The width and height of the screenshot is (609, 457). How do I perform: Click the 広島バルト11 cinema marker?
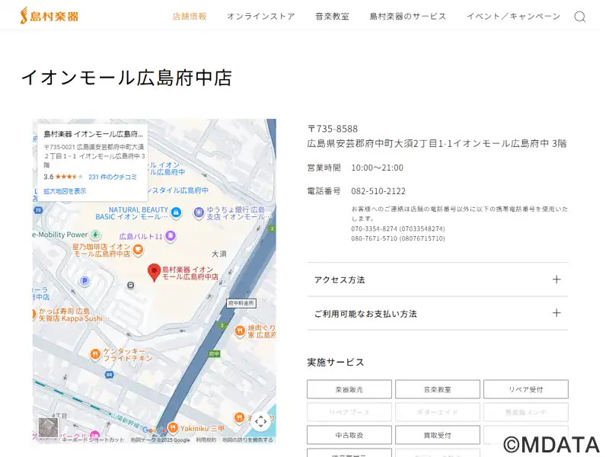(171, 236)
